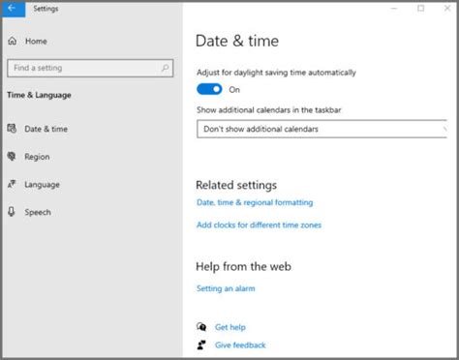The image size is (459, 360).
Task: Click the search magnifier icon
Action: [165, 68]
